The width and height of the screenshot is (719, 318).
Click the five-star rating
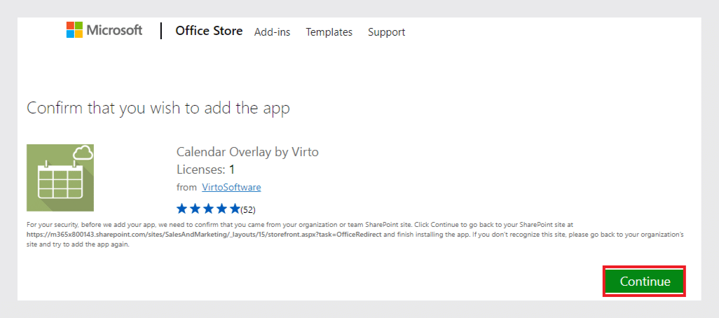[208, 209]
